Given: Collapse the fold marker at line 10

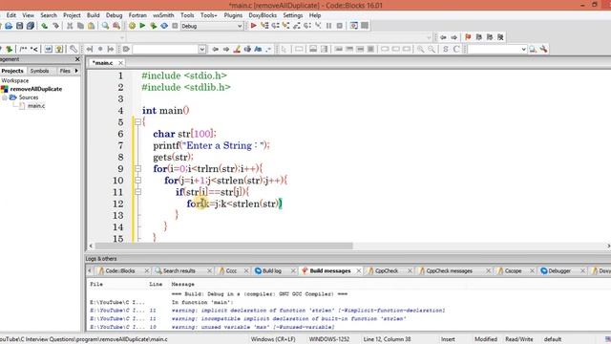Looking at the screenshot, I should [137, 181].
